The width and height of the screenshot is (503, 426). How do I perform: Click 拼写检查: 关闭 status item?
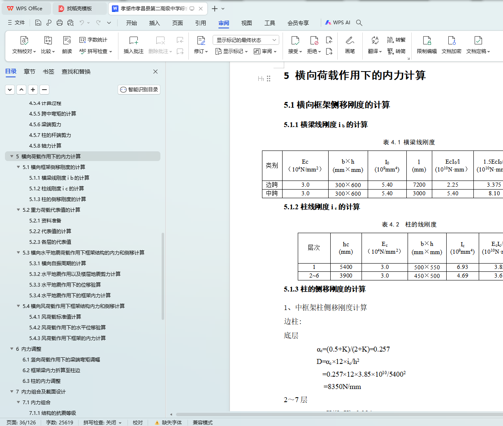tap(102, 422)
